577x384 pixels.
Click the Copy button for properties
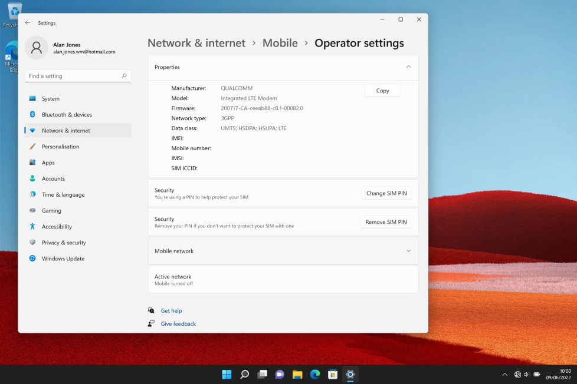tap(382, 91)
